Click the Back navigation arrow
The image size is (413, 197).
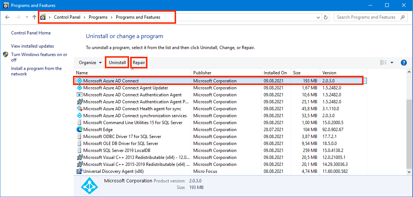(x=7, y=17)
